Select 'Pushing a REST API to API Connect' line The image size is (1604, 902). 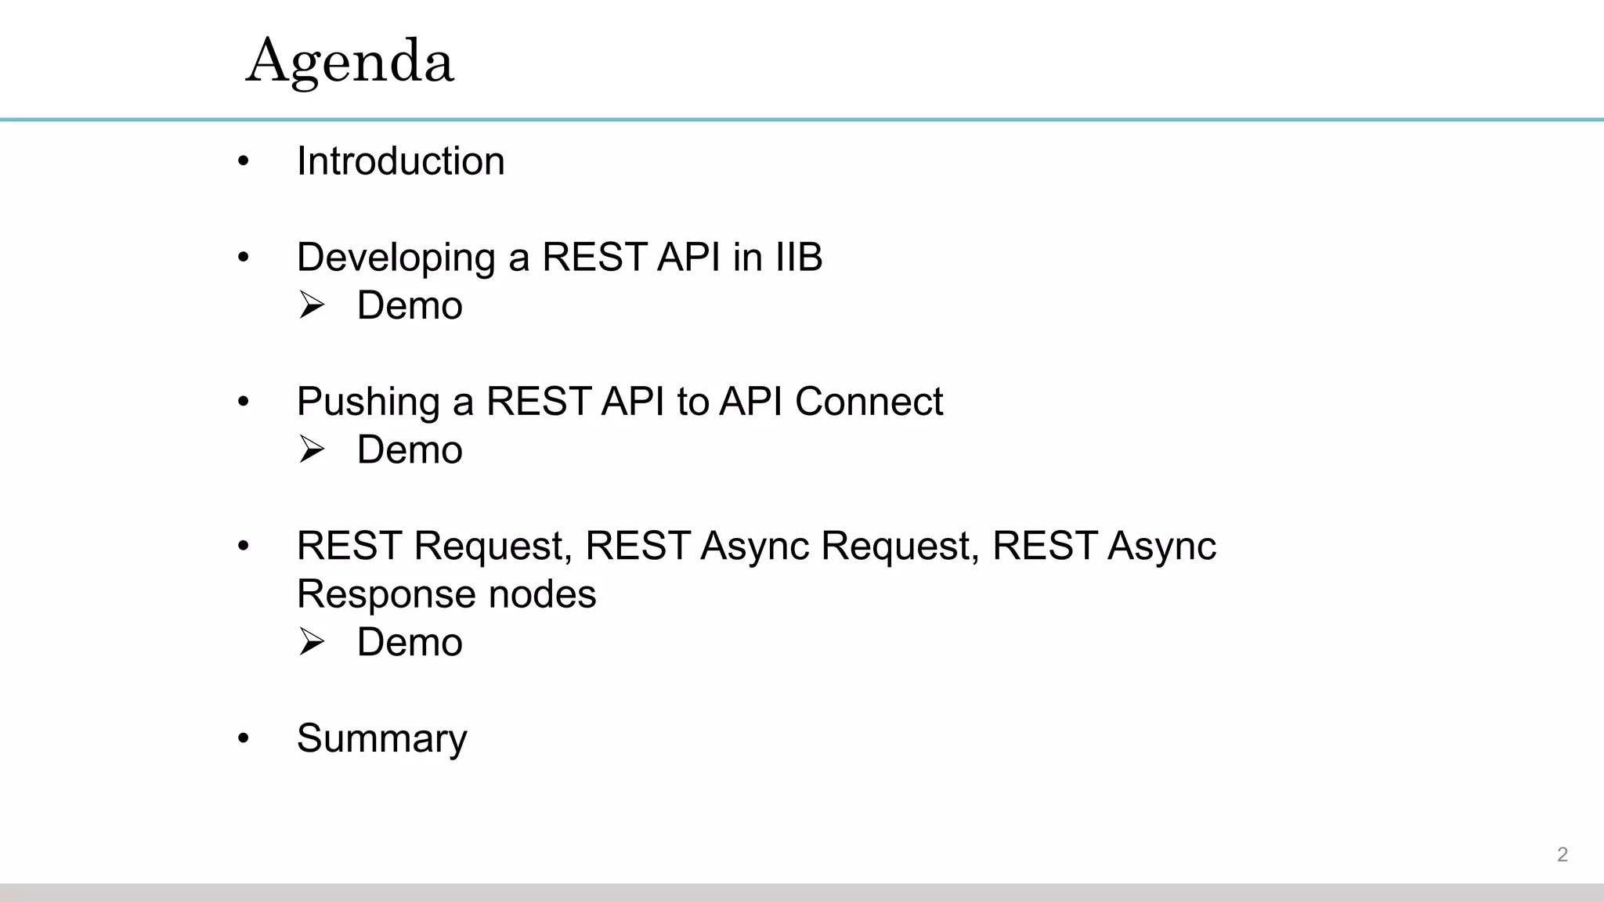(619, 402)
